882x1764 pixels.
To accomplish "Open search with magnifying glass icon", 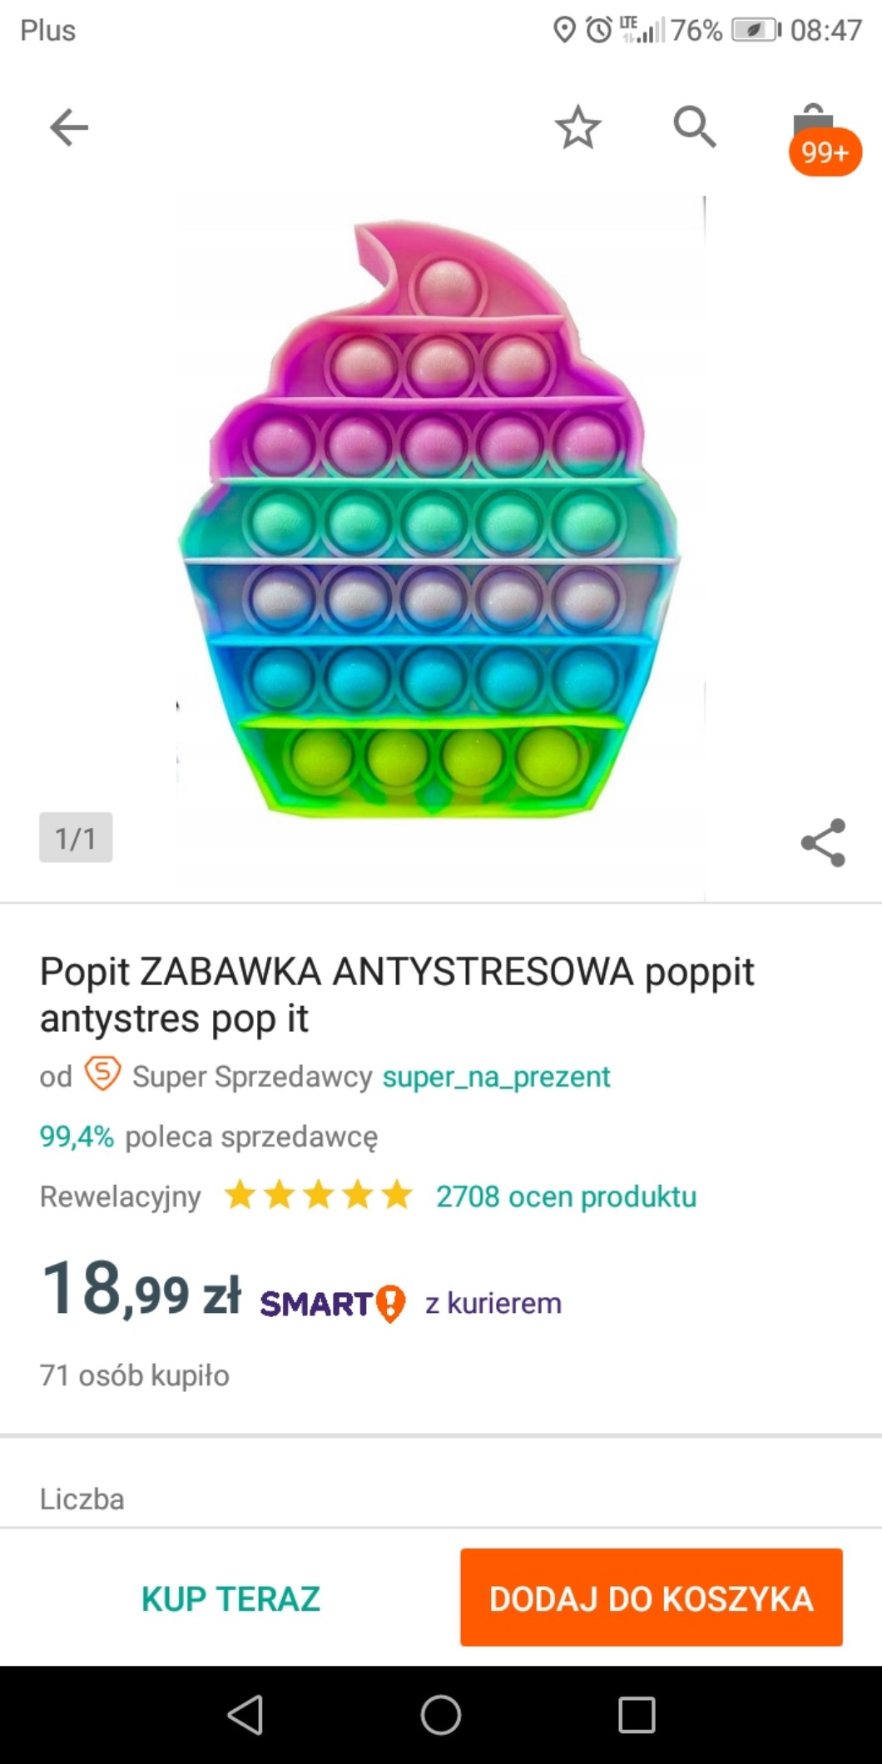I will [694, 127].
